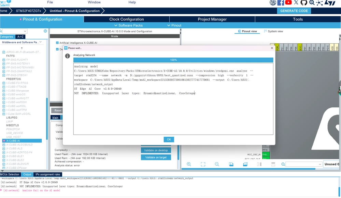Image resolution: width=341 pixels, height=198 pixels.
Task: Open the MCUs Selection bottom tab
Action: 10,174
